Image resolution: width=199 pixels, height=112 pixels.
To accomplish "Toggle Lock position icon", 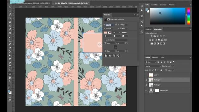I will (x=155, y=70).
